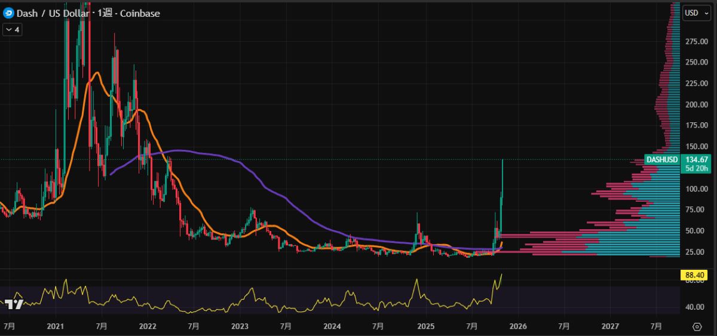Click the 275.00 price scale label

[x=695, y=41]
